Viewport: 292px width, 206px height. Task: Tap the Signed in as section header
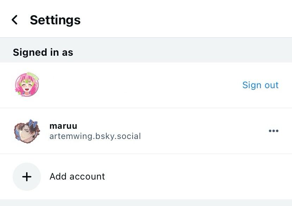coord(43,53)
